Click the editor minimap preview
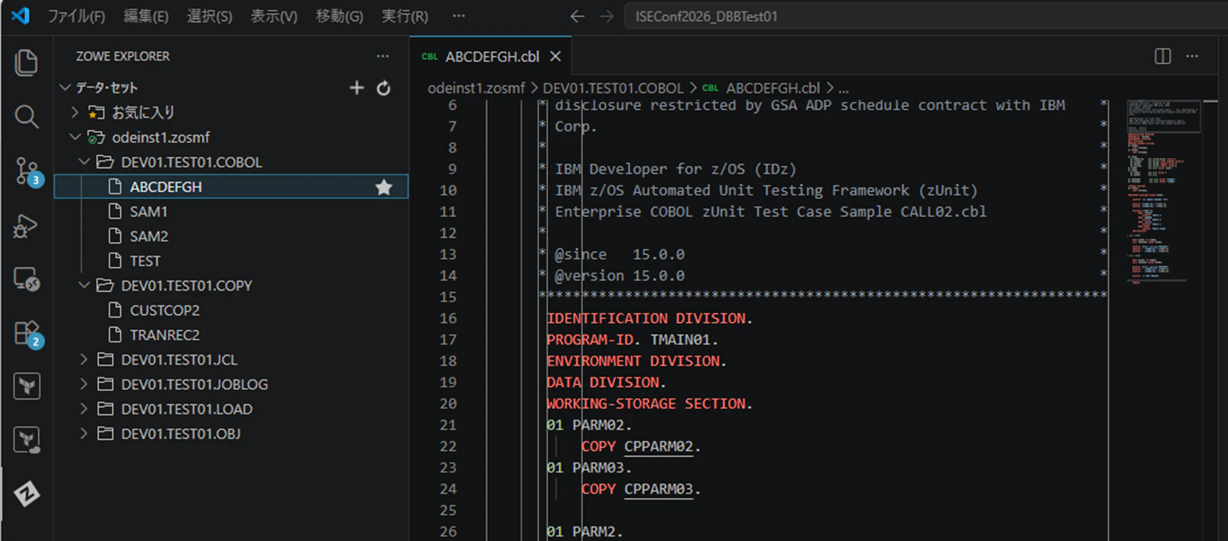The height and width of the screenshot is (541, 1228). pos(1163,192)
